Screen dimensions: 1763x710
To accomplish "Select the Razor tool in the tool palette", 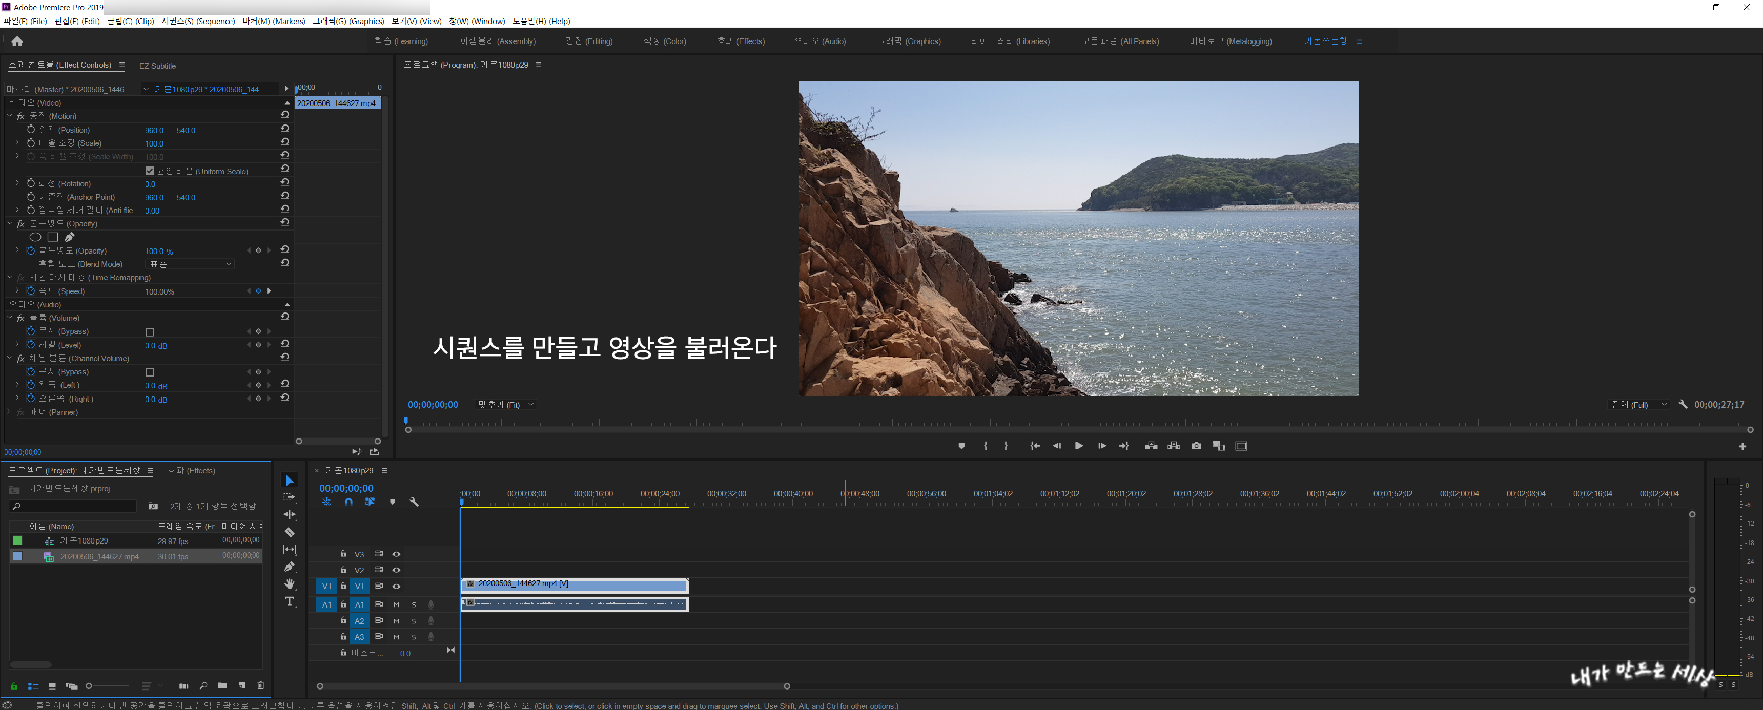I will pyautogui.click(x=290, y=532).
